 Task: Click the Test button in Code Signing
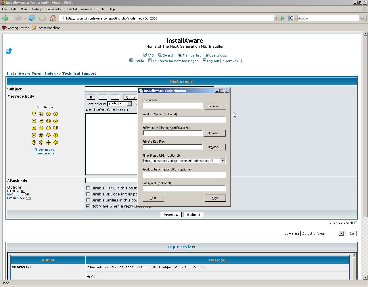pos(153,198)
